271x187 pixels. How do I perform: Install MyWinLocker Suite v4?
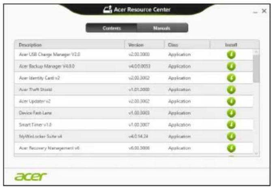(x=231, y=136)
